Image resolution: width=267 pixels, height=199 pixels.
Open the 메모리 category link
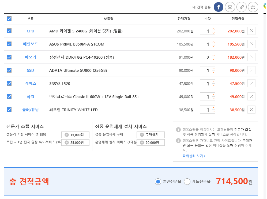click(31, 57)
